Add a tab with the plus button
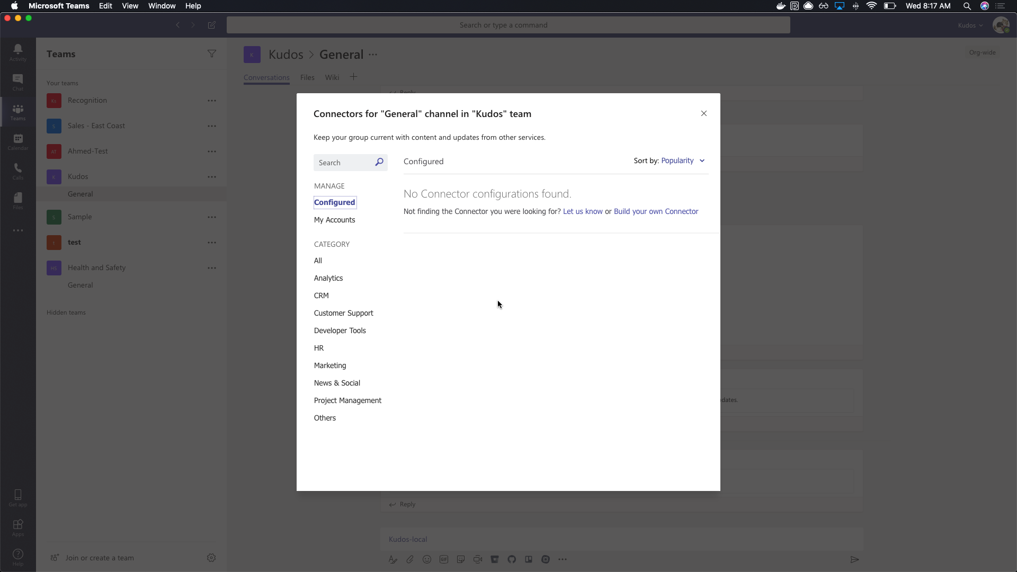1017x572 pixels. 354,77
